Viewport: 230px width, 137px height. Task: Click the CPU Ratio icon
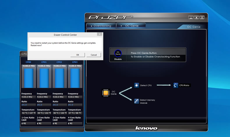coord(176,85)
